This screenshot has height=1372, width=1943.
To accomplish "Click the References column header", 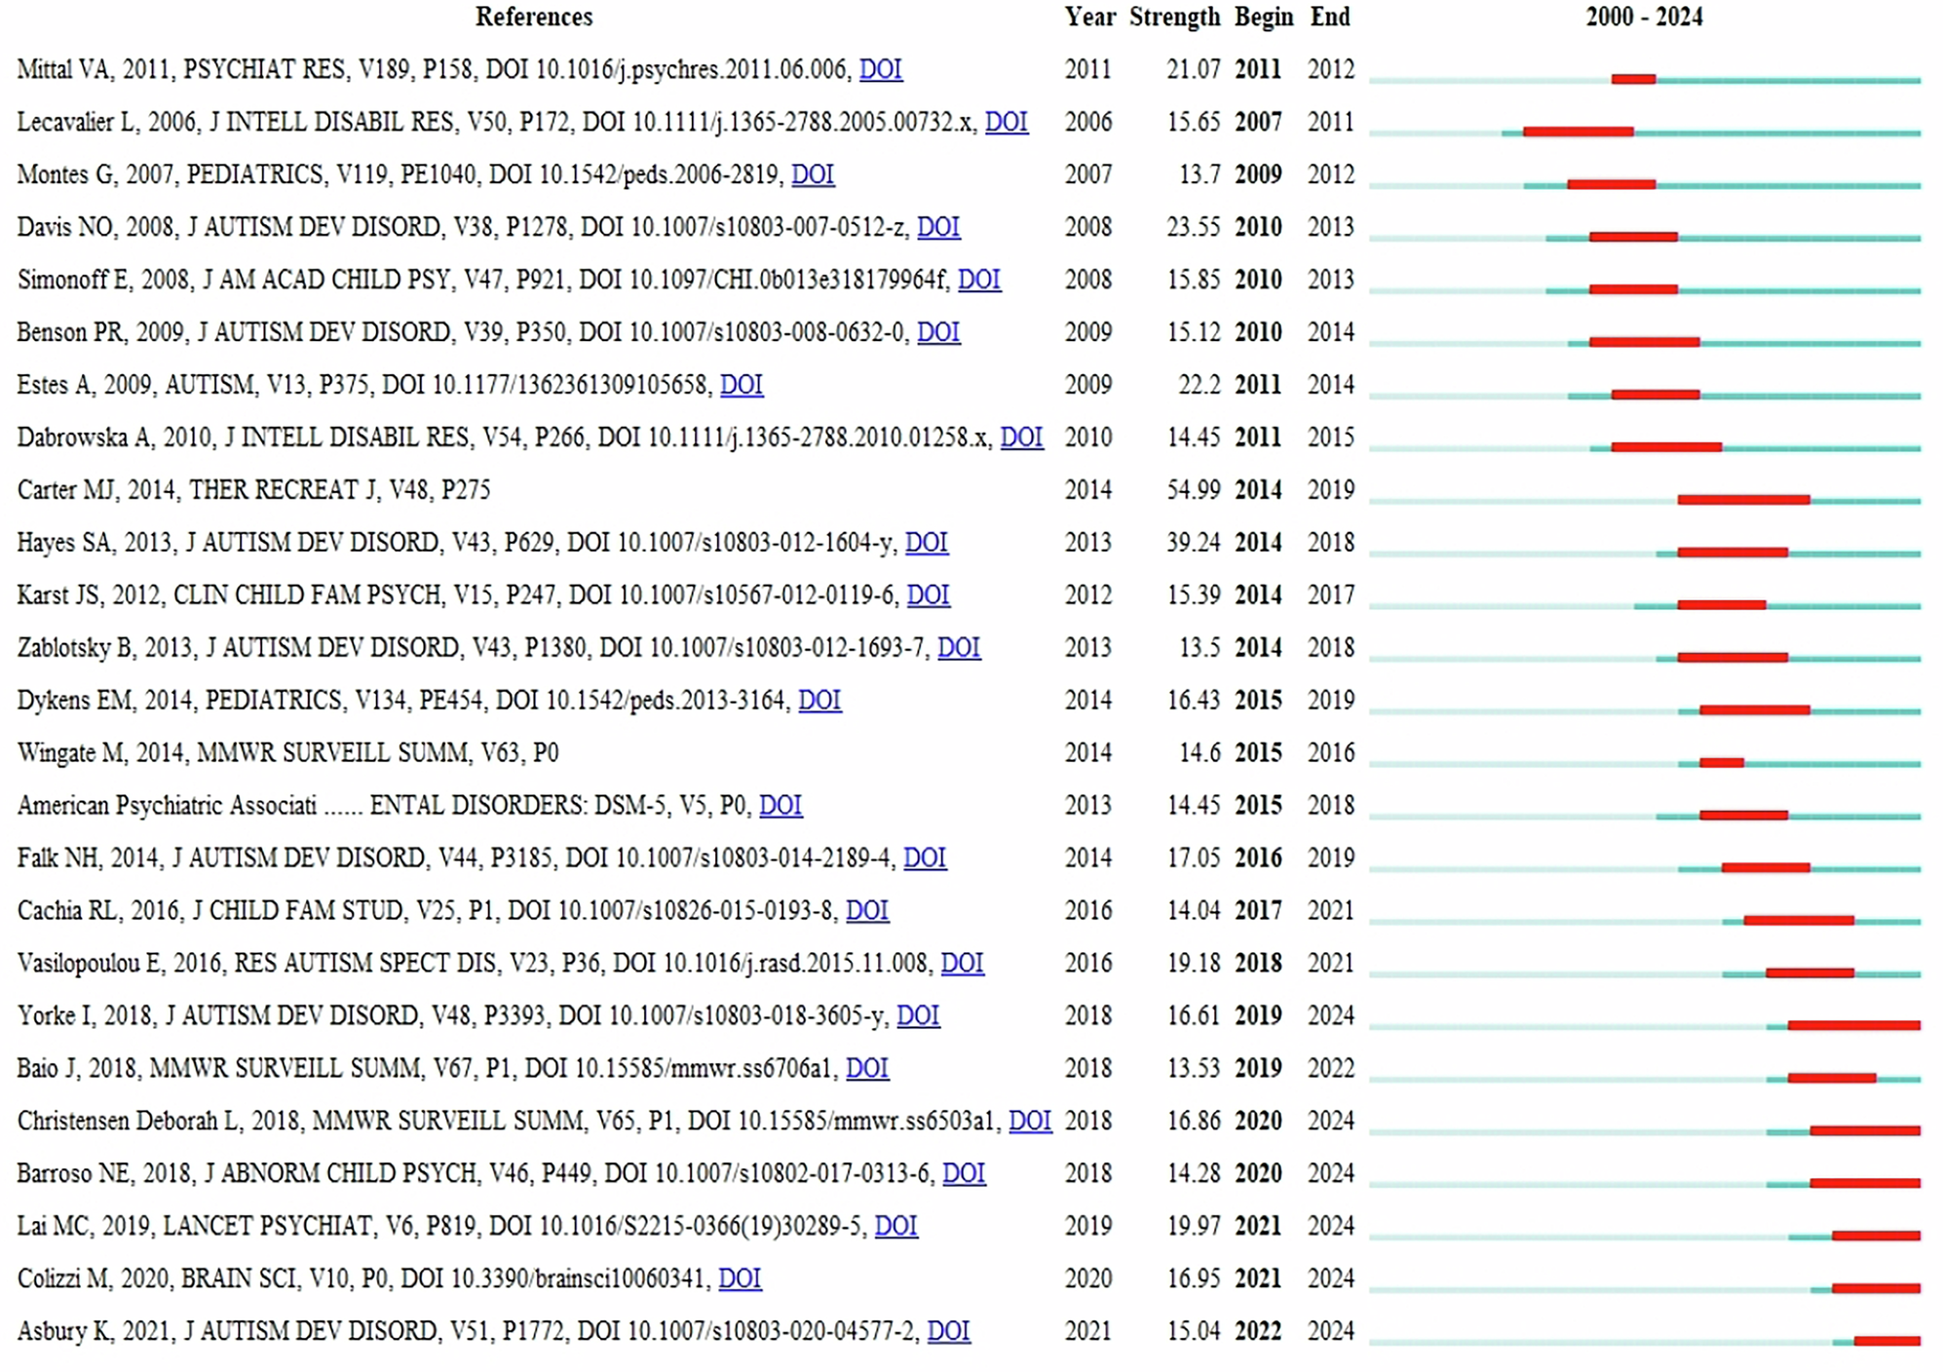I will (533, 18).
